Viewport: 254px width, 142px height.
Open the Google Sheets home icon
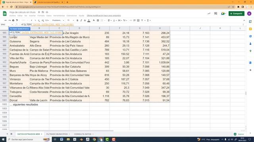(x=5, y=14)
